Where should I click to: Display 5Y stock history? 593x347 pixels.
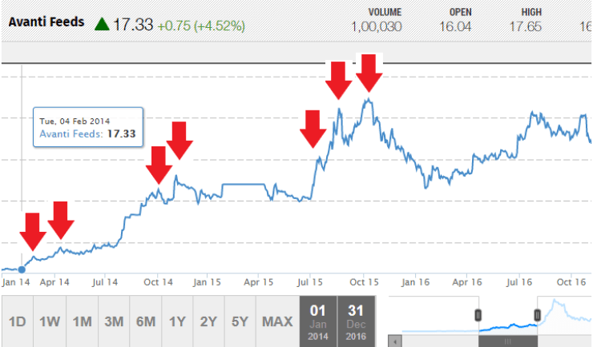(240, 321)
